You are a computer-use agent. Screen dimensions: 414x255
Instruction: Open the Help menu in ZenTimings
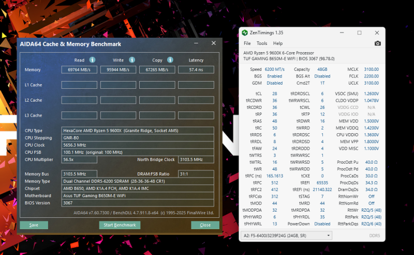(278, 43)
